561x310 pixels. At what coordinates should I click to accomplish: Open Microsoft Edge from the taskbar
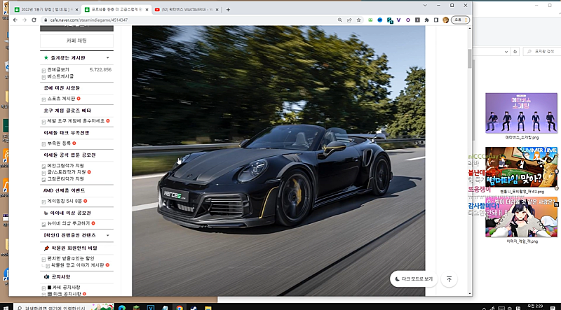(121, 307)
